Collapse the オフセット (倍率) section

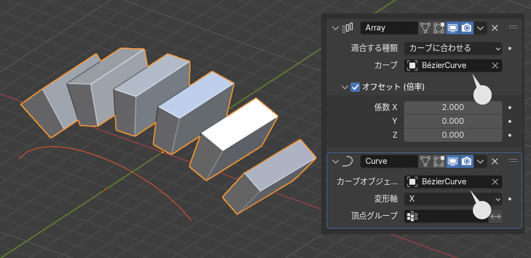[x=345, y=87]
